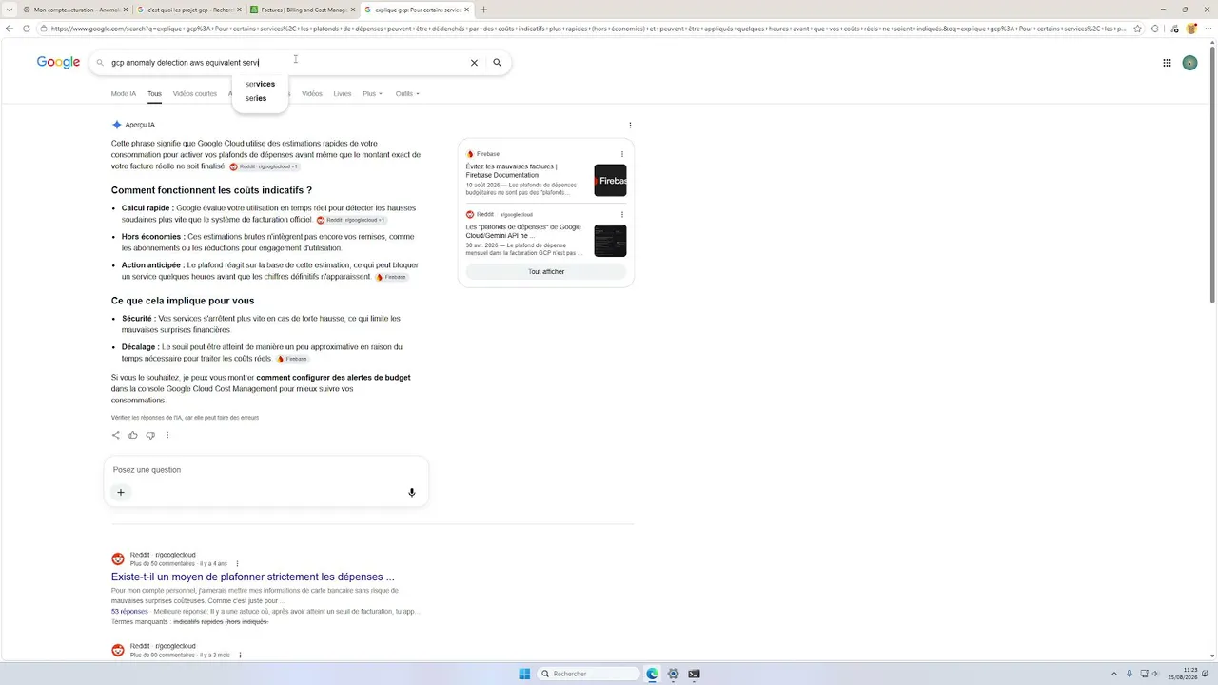Image resolution: width=1218 pixels, height=685 pixels.
Task: Open AI overview three-dot options menu
Action: (x=630, y=125)
